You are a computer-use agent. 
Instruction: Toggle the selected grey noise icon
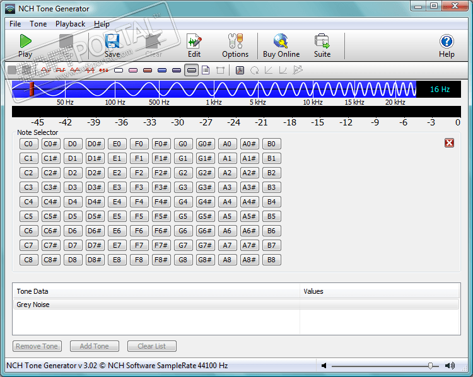point(191,70)
